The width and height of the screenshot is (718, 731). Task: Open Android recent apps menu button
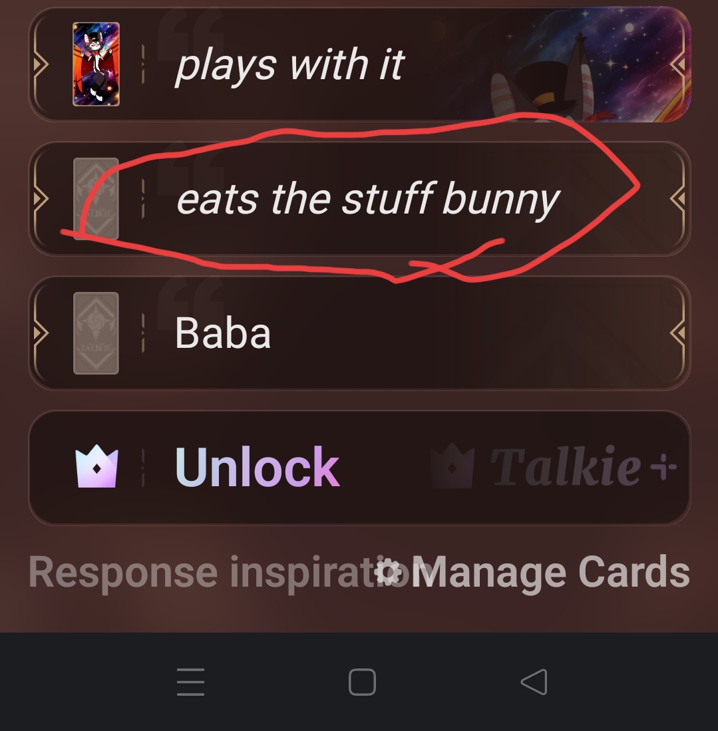190,682
